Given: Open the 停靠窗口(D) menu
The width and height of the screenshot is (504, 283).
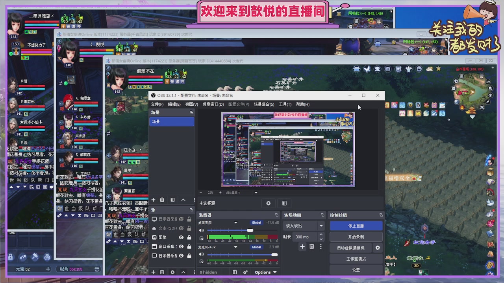Looking at the screenshot, I should (213, 104).
